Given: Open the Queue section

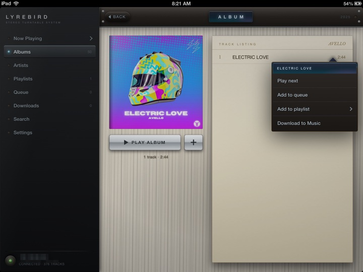Looking at the screenshot, I should [49, 92].
